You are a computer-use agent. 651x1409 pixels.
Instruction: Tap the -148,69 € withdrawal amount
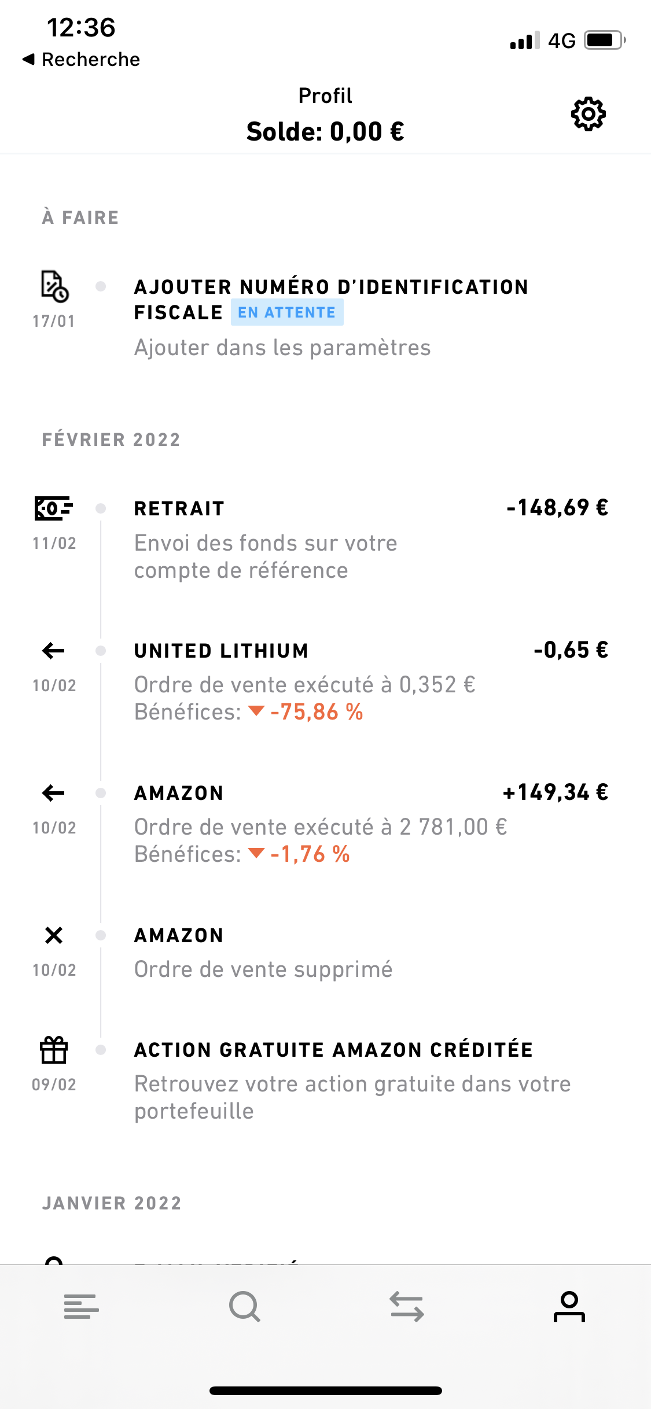click(557, 508)
